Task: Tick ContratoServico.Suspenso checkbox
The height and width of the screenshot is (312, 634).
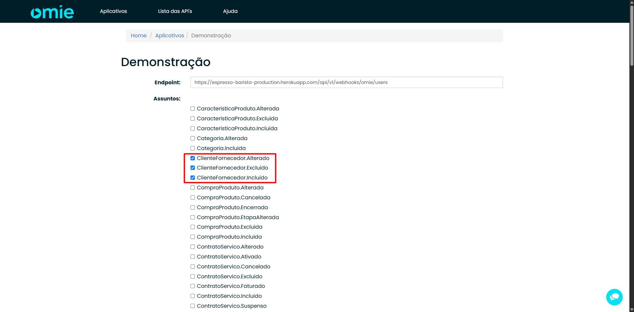Action: tap(192, 306)
